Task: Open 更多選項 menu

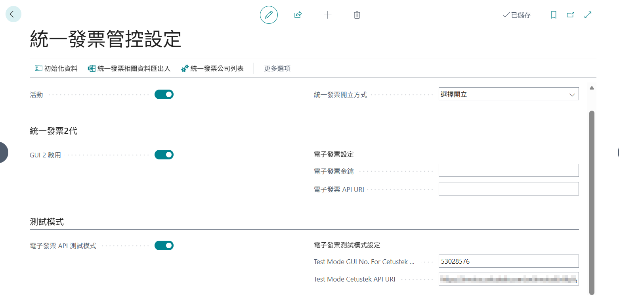Action: point(277,69)
